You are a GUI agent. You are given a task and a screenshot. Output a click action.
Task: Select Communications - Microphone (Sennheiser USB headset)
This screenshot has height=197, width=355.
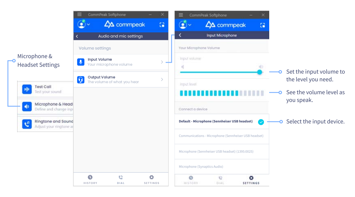(222, 136)
